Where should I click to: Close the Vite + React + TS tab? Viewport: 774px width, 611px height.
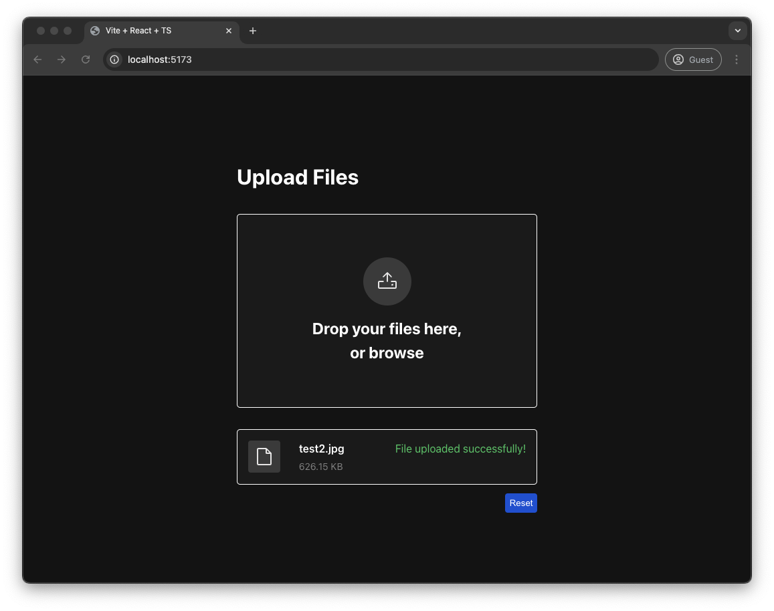click(x=229, y=31)
